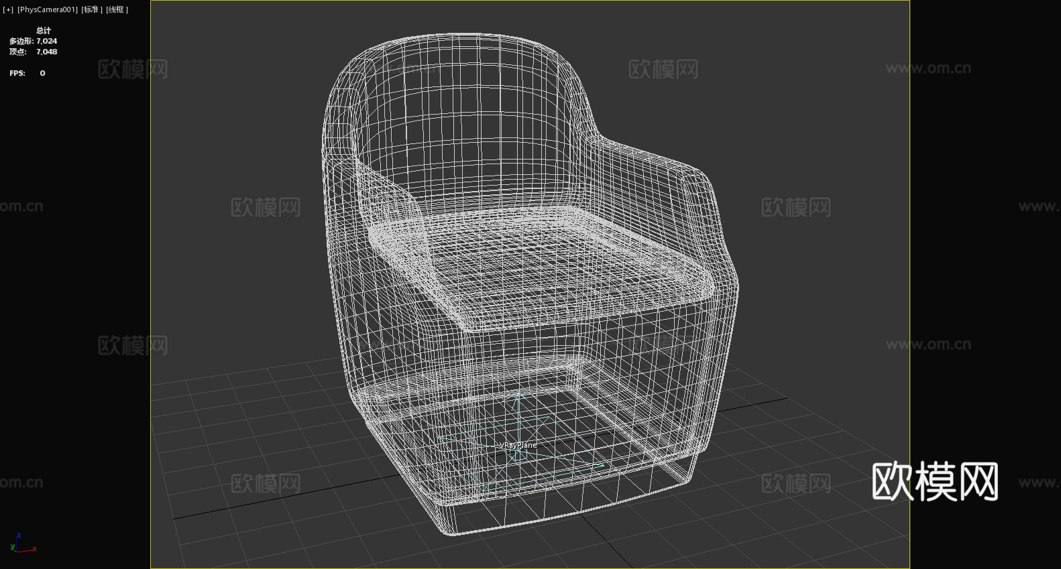
Task: Click the FPS: 0 counter
Action: tap(27, 73)
